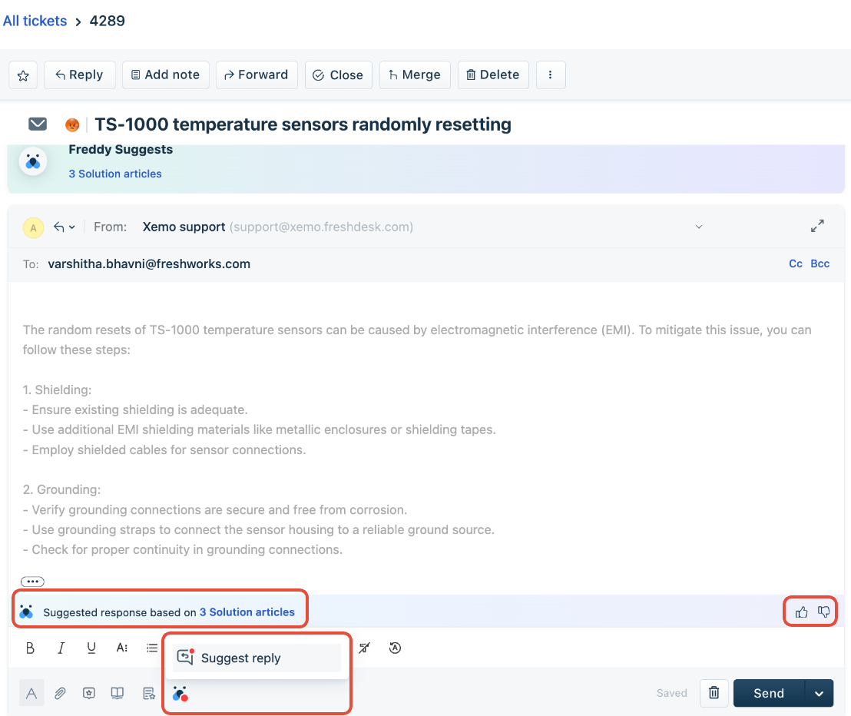Screen dimensions: 851x716
Task: Click the Freddy icon in suggested response bar
Action: pos(26,612)
